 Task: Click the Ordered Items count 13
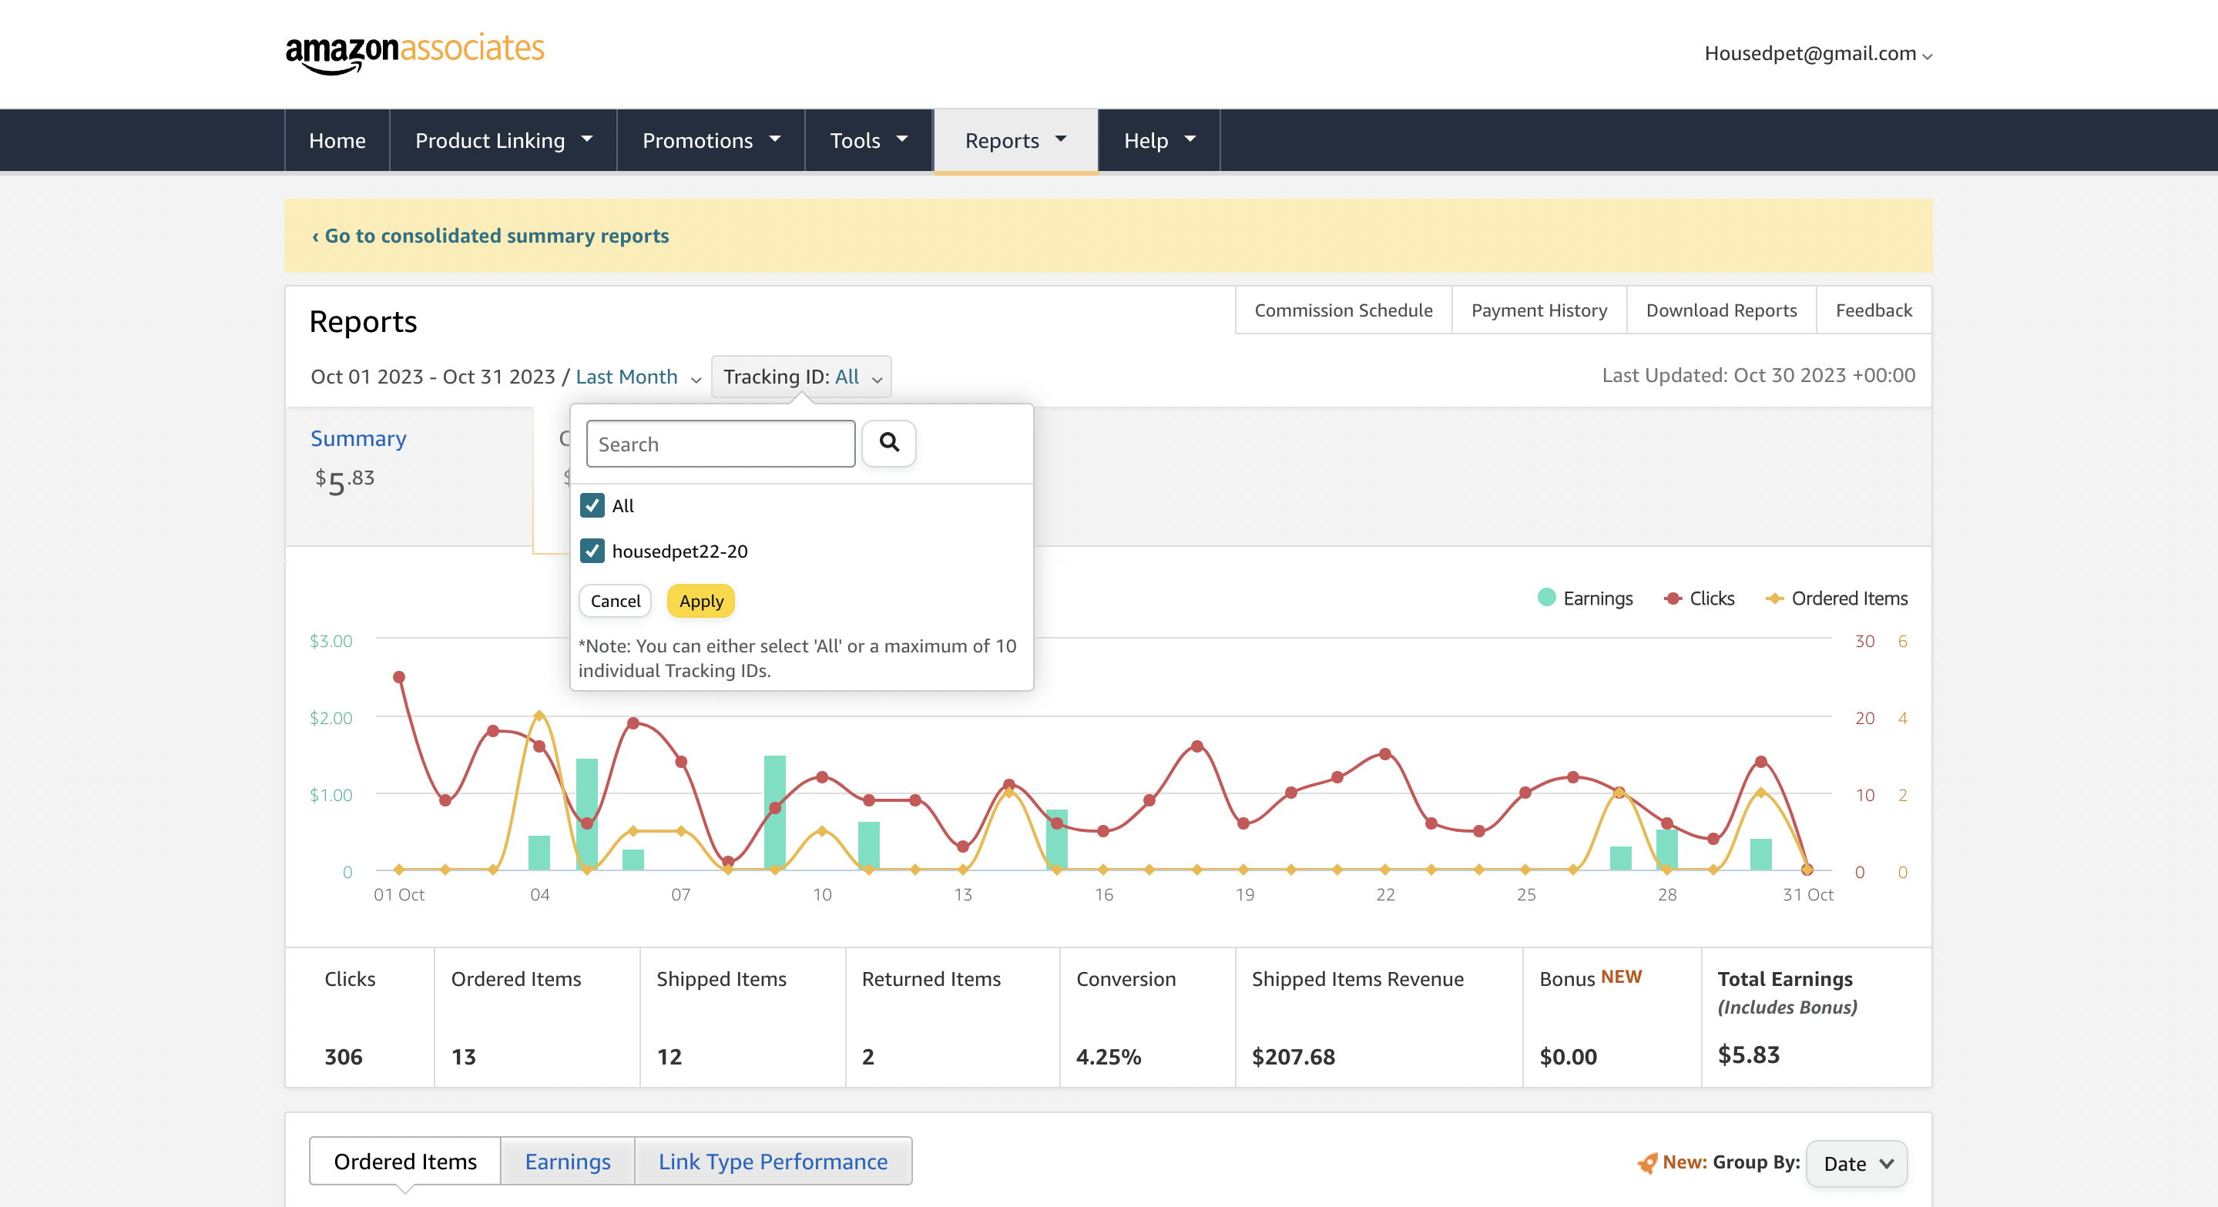pos(463,1056)
